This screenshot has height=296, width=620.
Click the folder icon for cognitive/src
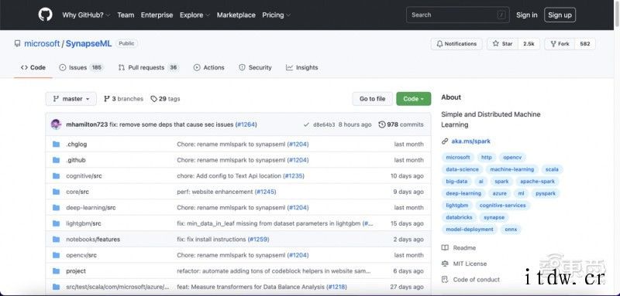click(56, 175)
